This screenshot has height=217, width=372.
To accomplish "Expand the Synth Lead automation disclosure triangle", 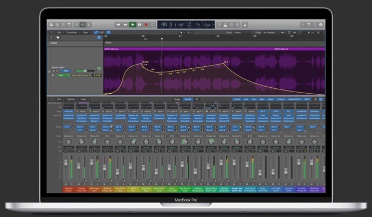I will pyautogui.click(x=53, y=75).
